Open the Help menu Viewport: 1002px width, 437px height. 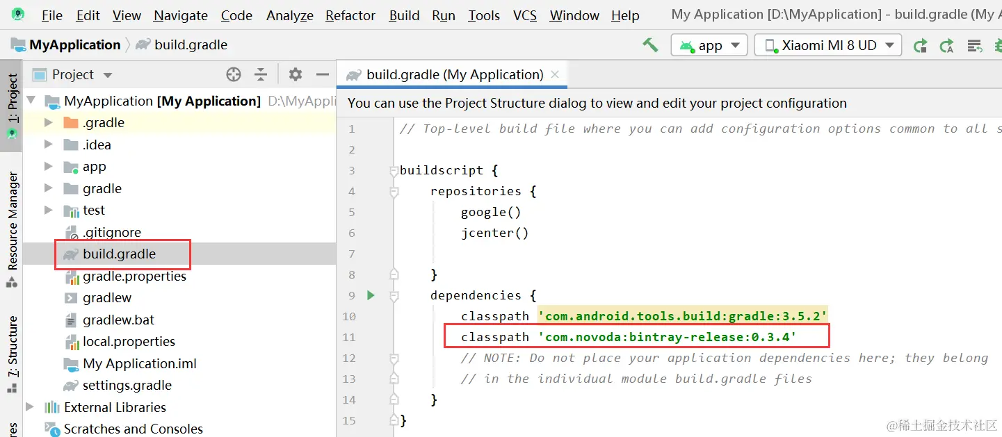625,15
